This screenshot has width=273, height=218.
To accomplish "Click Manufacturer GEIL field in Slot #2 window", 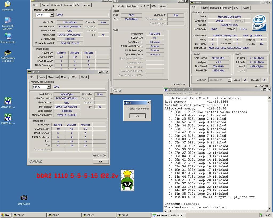I will 66,102.
